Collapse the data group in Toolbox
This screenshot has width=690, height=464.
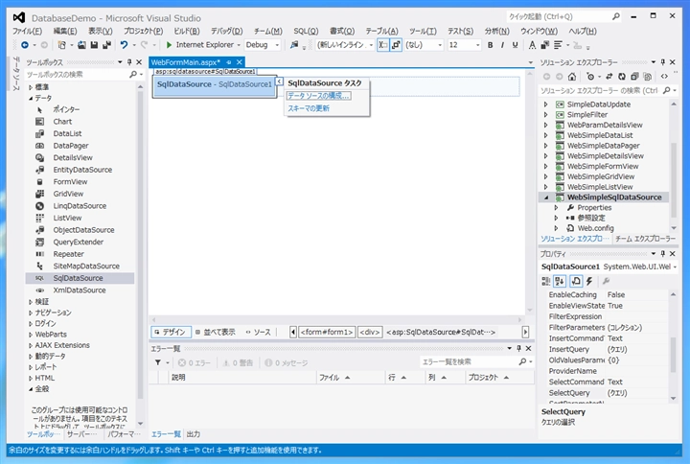[x=31, y=98]
